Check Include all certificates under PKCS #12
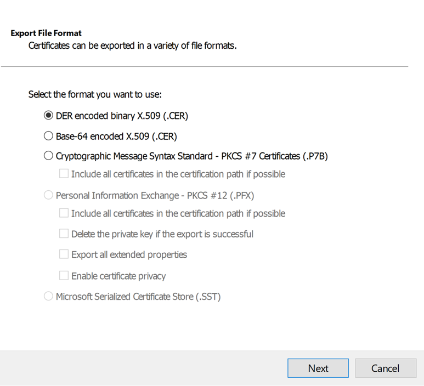 click(64, 213)
